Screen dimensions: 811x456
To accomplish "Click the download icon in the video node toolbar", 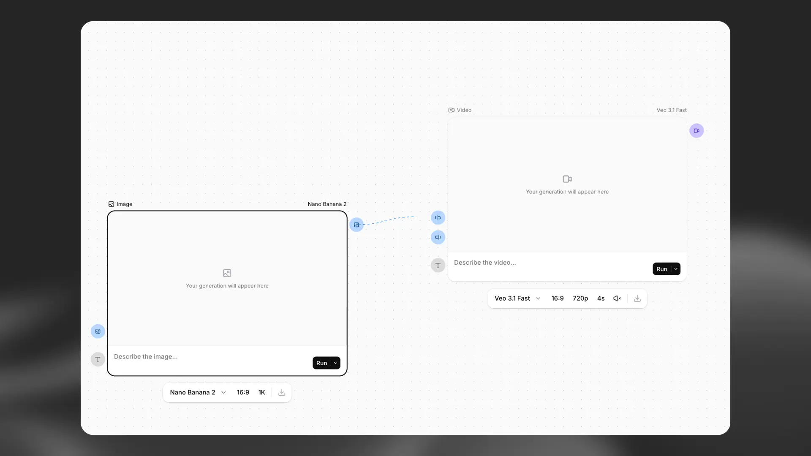I will 637,298.
